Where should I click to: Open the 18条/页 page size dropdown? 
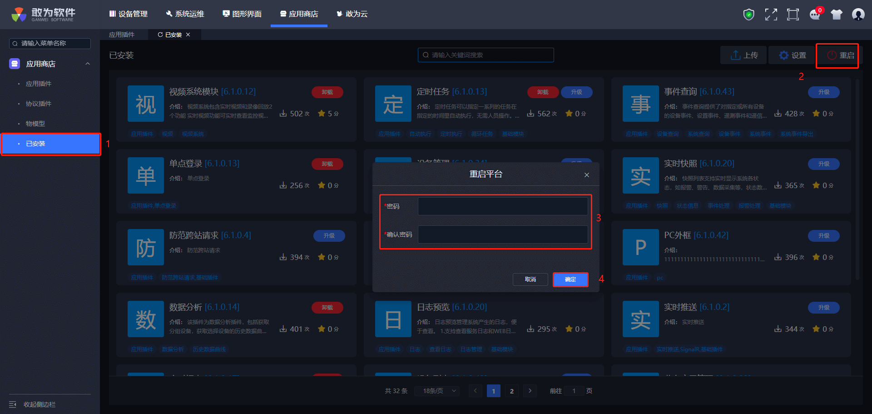(437, 391)
